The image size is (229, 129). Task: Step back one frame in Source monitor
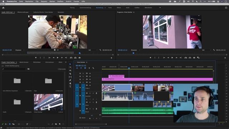point(53,58)
